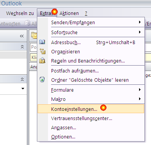
Task: Open Regeln und Benachrichtigungen...
Action: pos(91,61)
